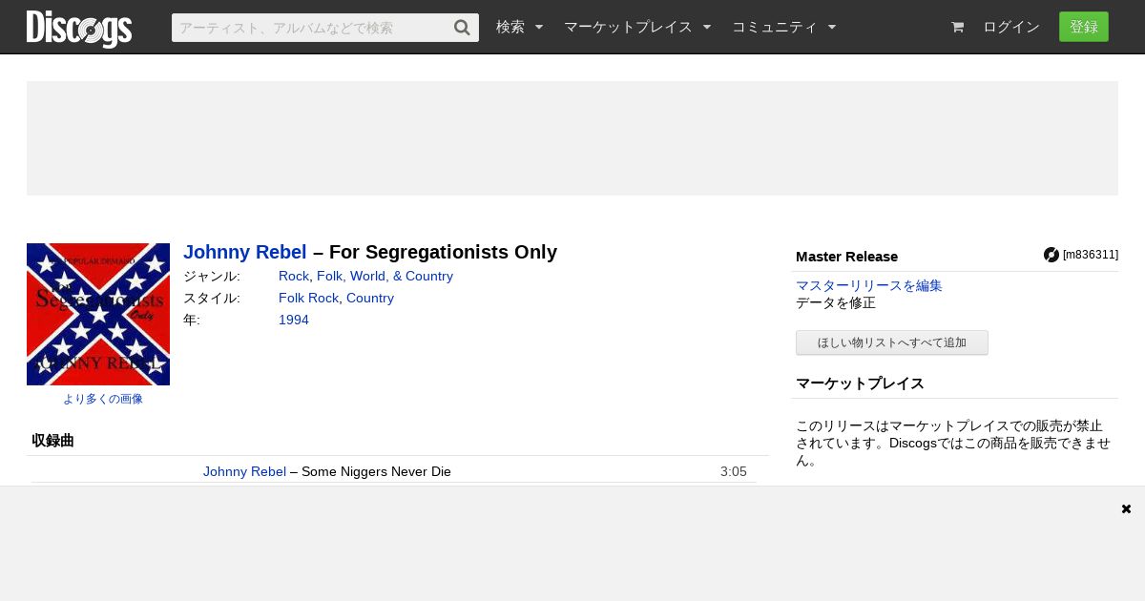Click the ジャンル: label
The image size is (1145, 601).
tap(212, 276)
